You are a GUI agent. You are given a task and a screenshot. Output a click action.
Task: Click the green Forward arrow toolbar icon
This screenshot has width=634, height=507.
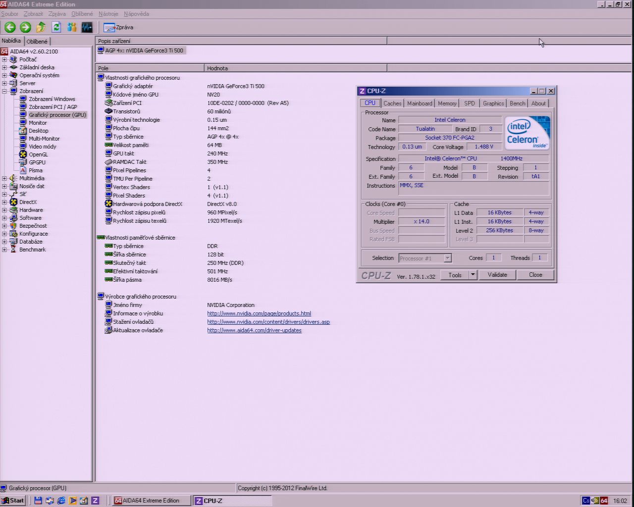(x=25, y=27)
